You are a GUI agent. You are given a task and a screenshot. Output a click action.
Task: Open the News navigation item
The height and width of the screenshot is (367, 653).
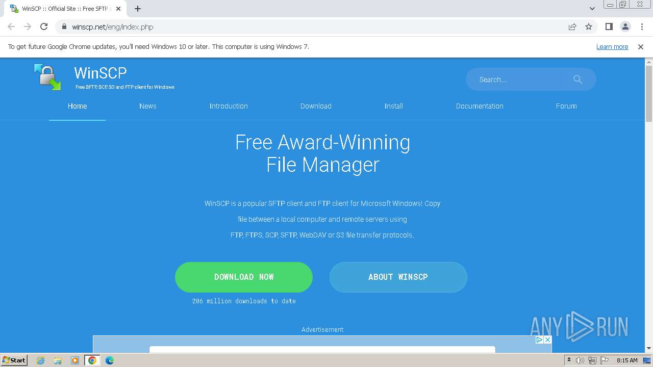click(x=148, y=106)
